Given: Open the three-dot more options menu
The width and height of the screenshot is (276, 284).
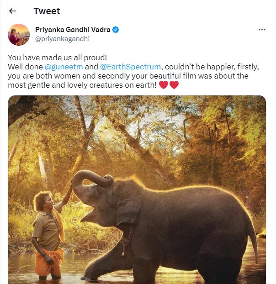Looking at the screenshot, I should point(262,30).
